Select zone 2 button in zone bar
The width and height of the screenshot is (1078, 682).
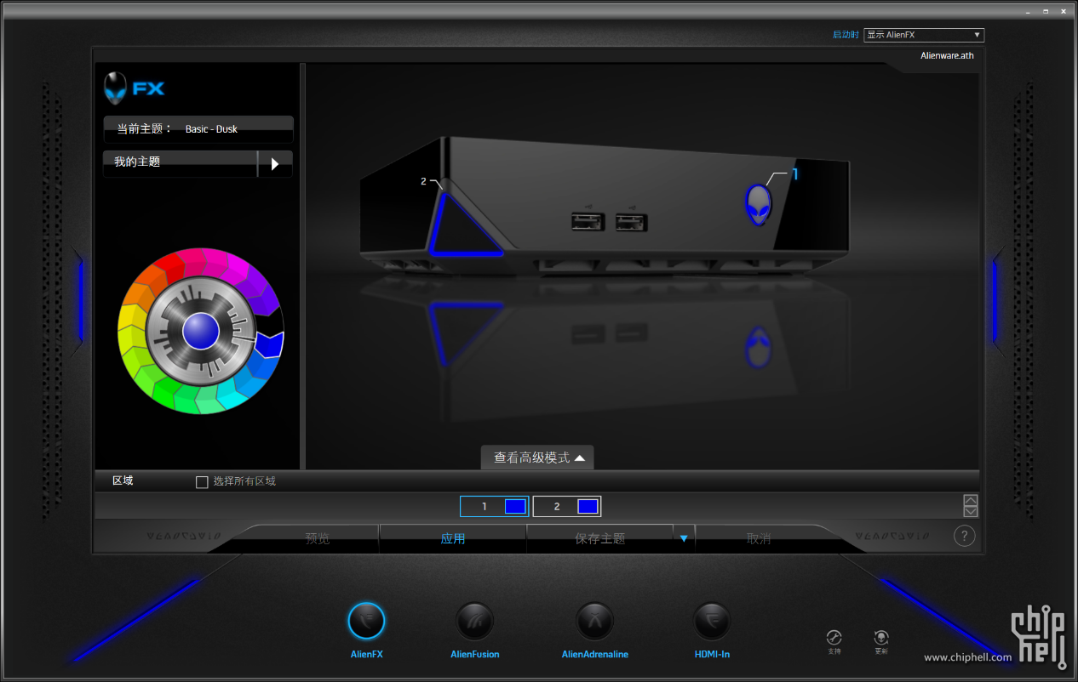click(567, 506)
